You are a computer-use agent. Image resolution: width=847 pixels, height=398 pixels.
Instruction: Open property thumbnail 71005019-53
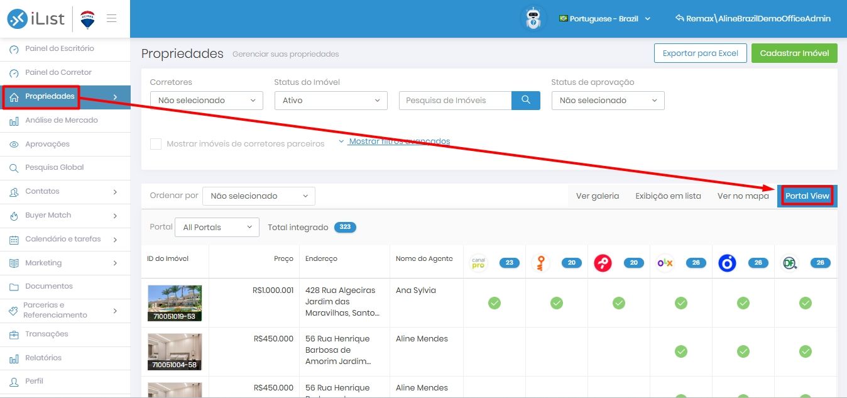[x=175, y=303]
